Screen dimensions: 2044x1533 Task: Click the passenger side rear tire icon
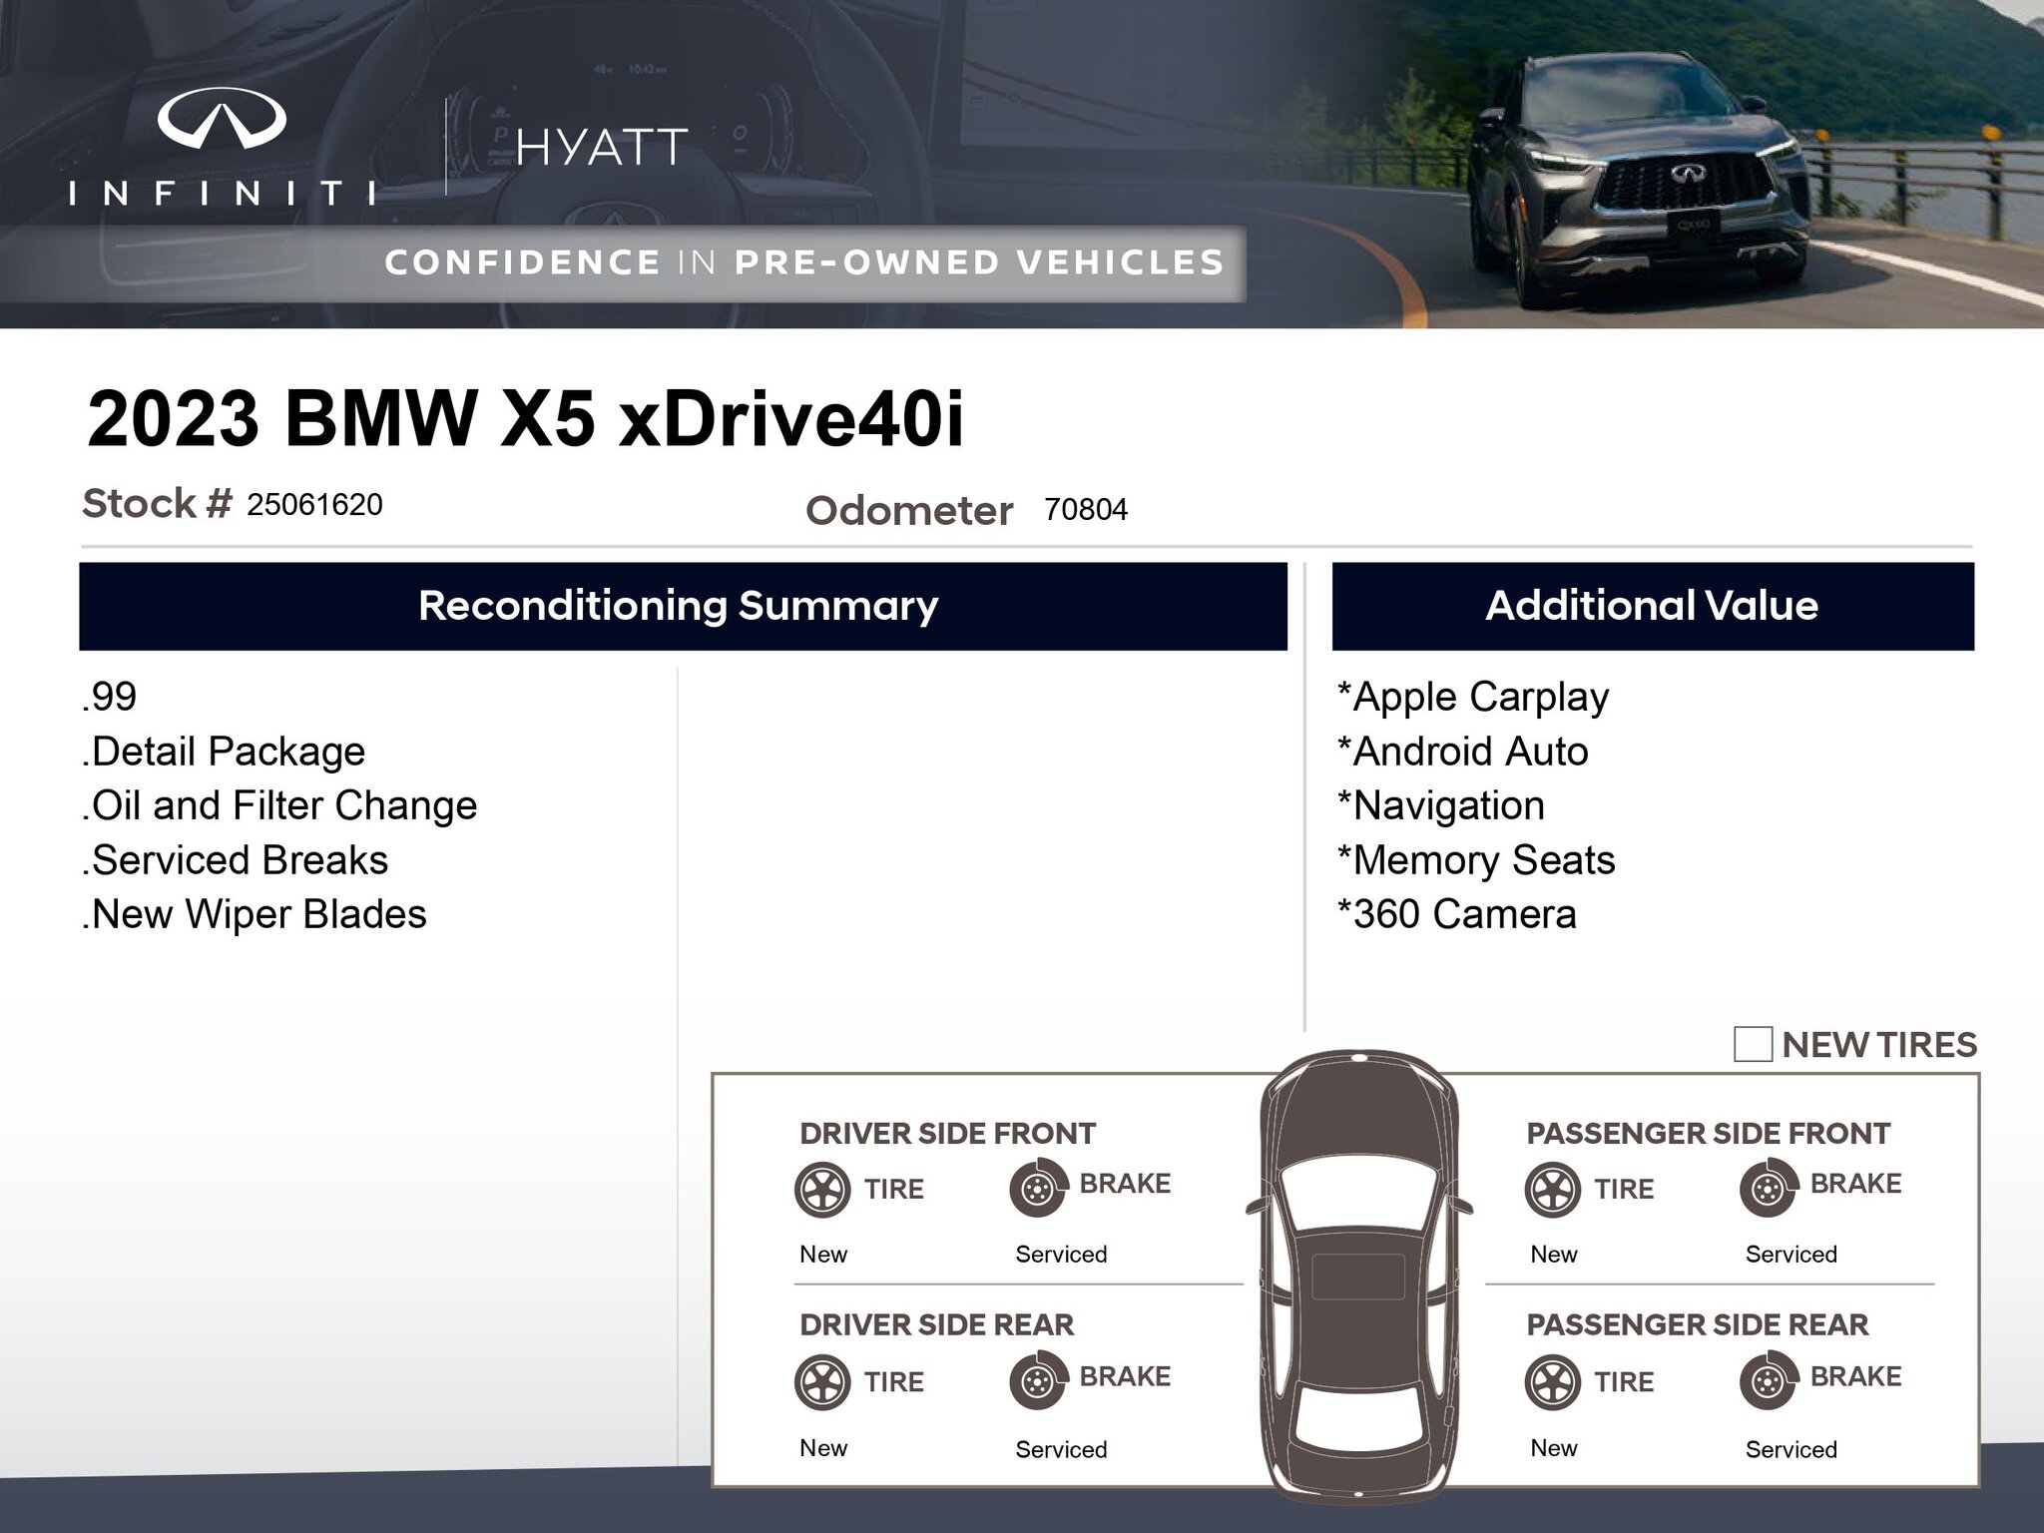tap(1553, 1381)
